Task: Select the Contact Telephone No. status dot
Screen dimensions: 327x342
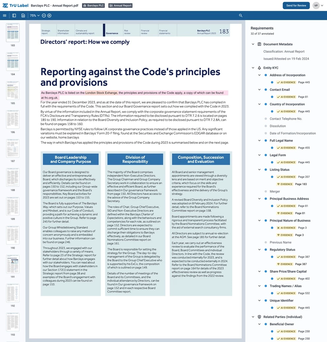Action: (266, 119)
